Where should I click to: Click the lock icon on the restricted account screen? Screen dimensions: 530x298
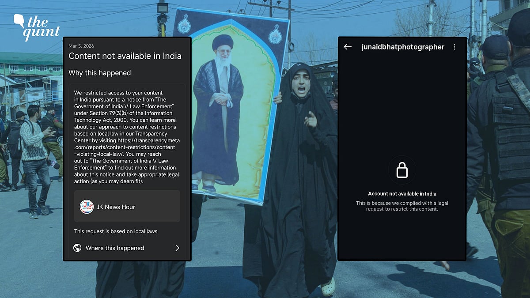(x=402, y=169)
